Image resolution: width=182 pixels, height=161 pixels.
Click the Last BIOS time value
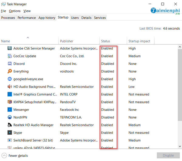171,28
